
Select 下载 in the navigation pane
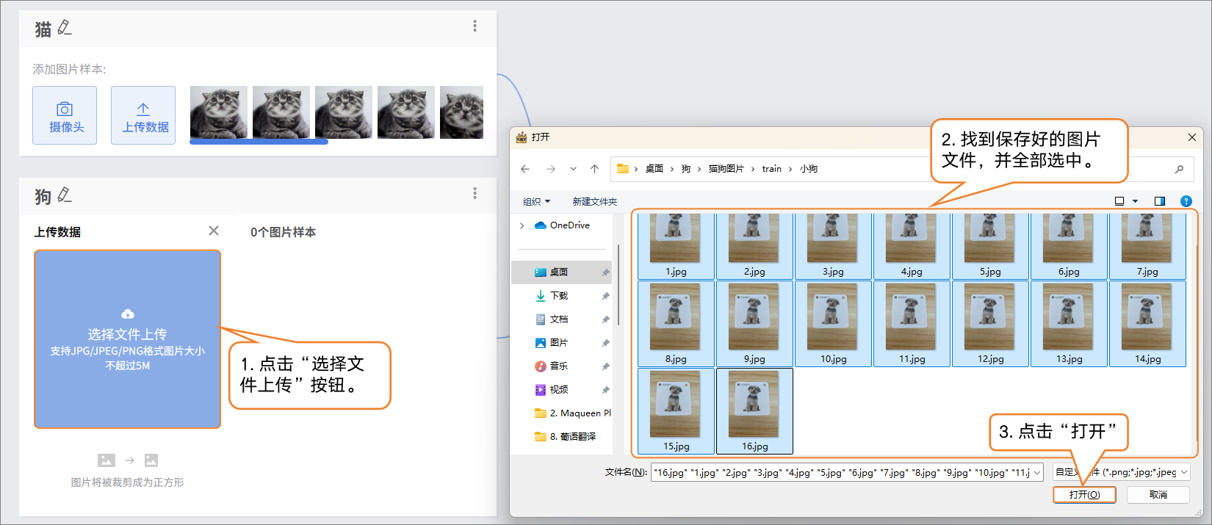pyautogui.click(x=559, y=296)
